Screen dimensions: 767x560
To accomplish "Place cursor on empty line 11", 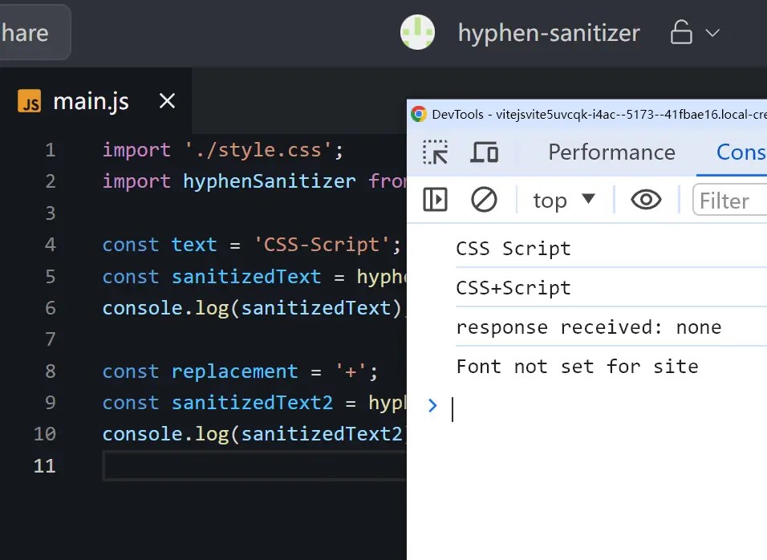I will click(x=254, y=465).
